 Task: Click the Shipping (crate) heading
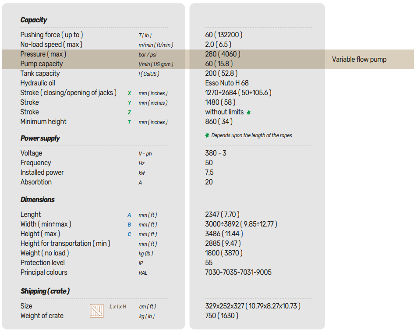(x=45, y=291)
